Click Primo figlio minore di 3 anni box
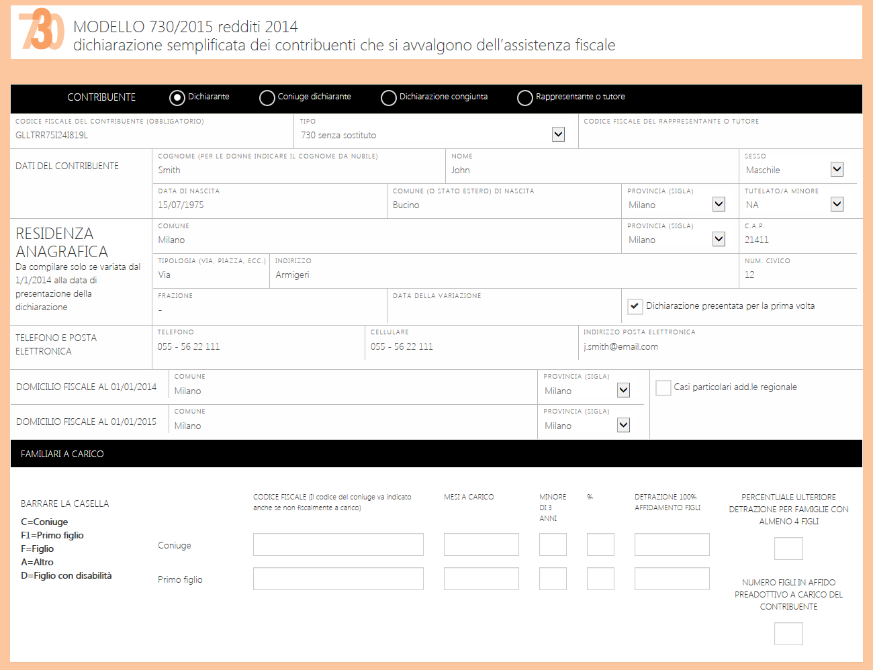 pos(553,579)
